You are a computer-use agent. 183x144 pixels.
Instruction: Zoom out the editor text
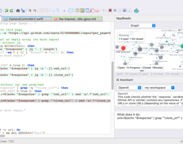(x=34, y=11)
